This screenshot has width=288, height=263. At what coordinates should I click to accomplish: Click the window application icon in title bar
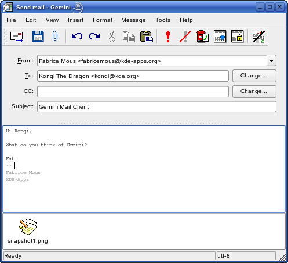pyautogui.click(x=8, y=8)
